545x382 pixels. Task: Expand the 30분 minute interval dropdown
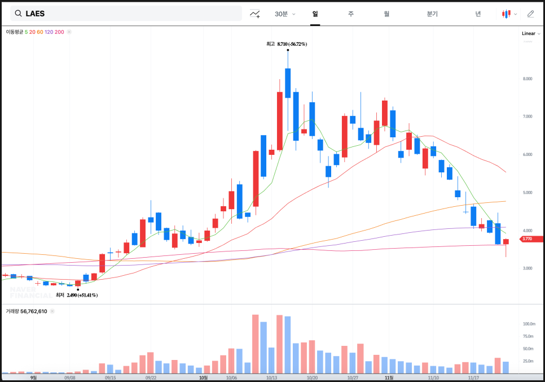tap(285, 14)
